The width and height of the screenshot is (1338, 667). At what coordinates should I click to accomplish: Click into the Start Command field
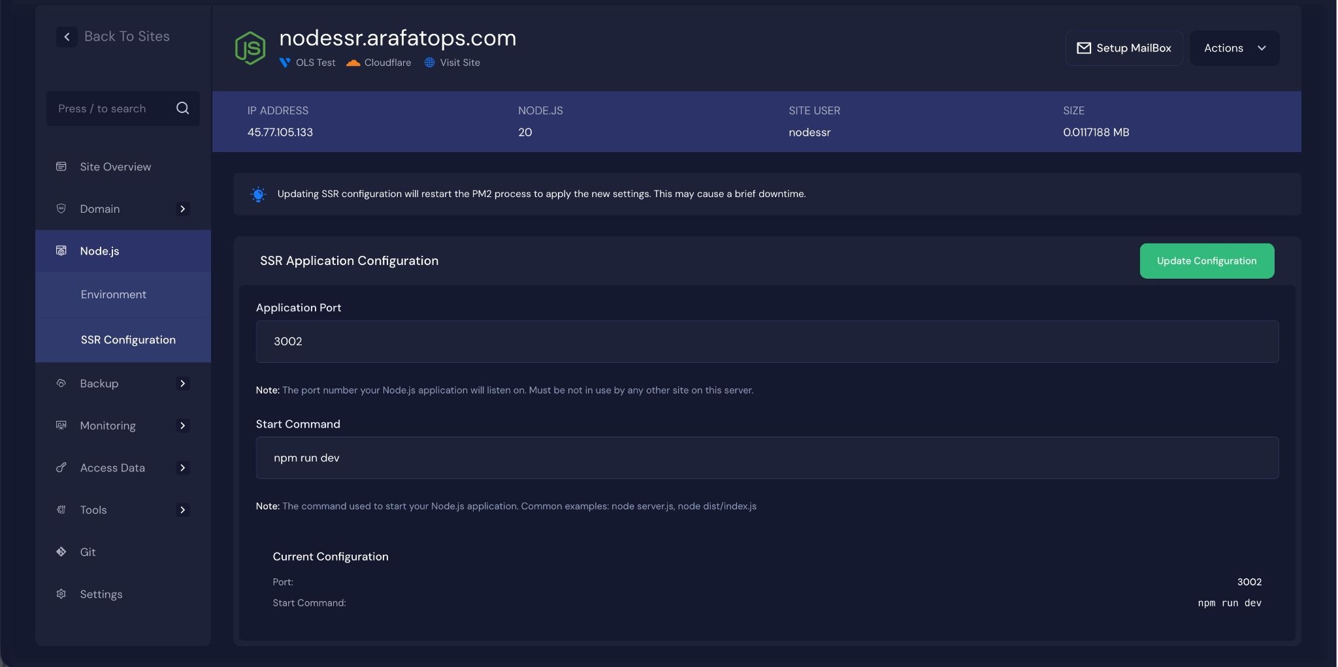[x=766, y=458]
